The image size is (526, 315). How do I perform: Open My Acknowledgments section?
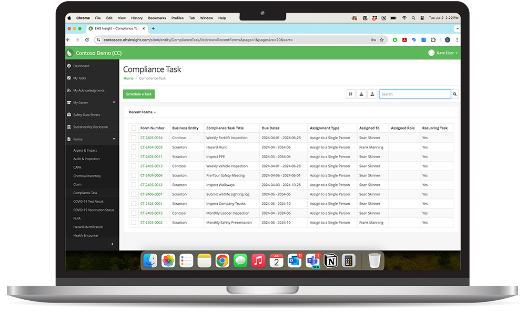pyautogui.click(x=89, y=90)
